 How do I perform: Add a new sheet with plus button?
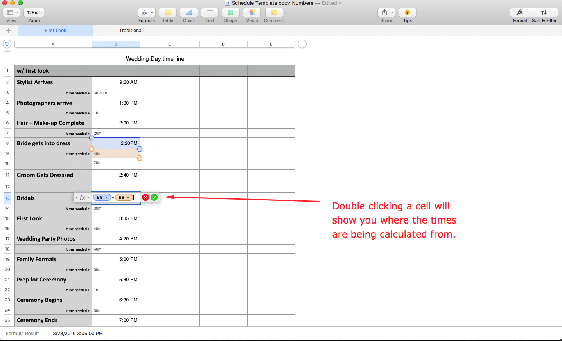[x=9, y=31]
